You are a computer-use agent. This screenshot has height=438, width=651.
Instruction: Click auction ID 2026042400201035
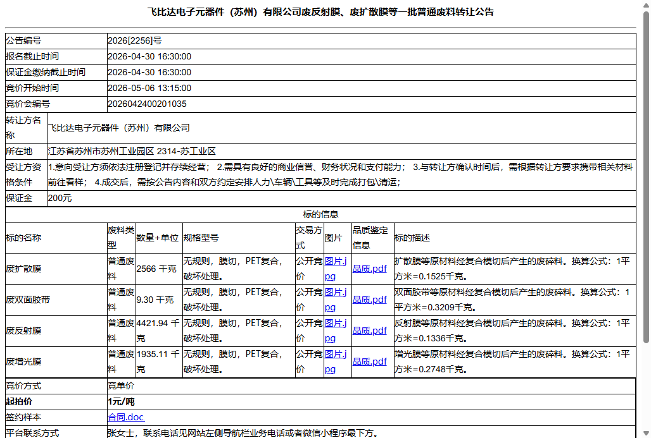(x=147, y=104)
